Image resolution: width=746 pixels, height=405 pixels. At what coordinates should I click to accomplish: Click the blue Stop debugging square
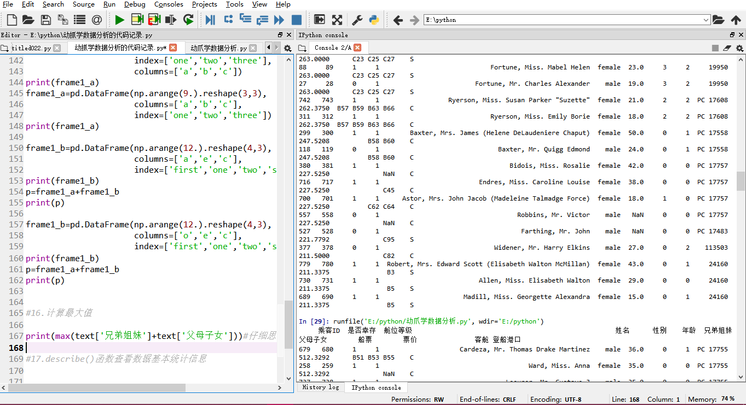point(296,20)
